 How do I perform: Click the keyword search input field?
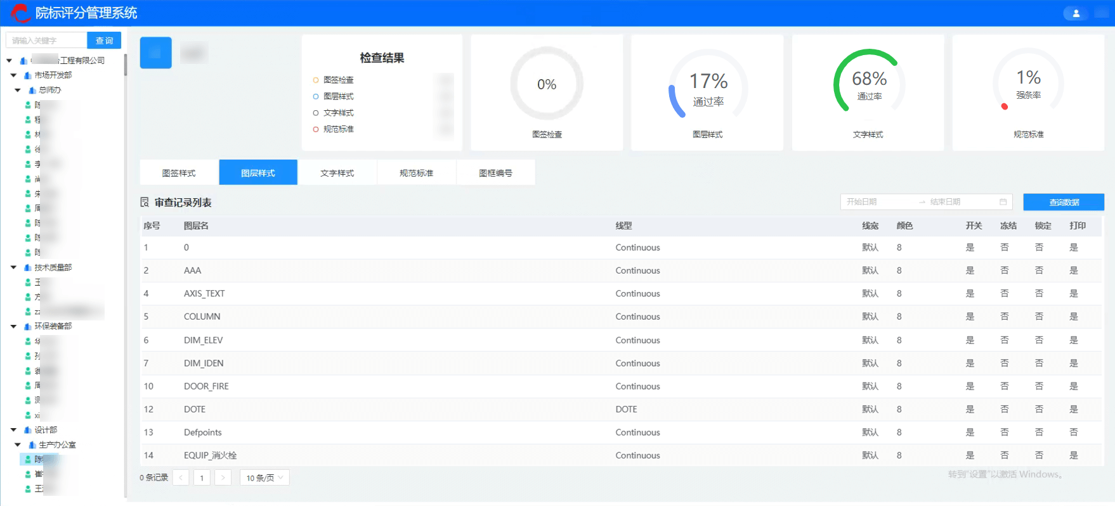pos(46,41)
